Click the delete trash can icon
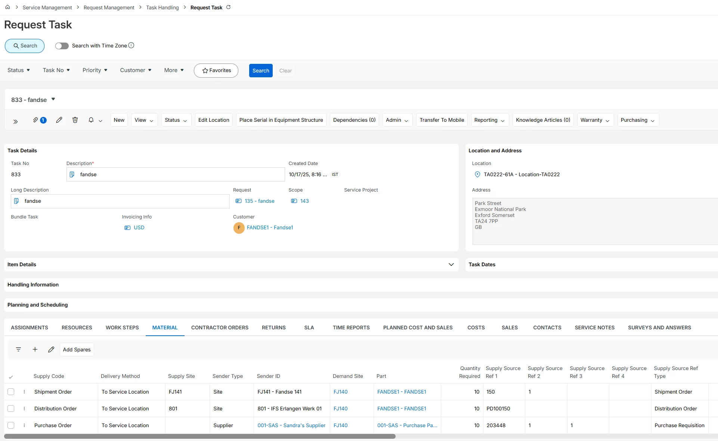This screenshot has height=441, width=718. tap(75, 120)
